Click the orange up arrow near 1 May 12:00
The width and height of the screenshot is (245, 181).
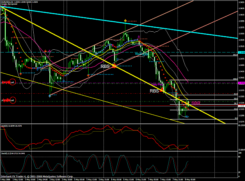[20, 74]
